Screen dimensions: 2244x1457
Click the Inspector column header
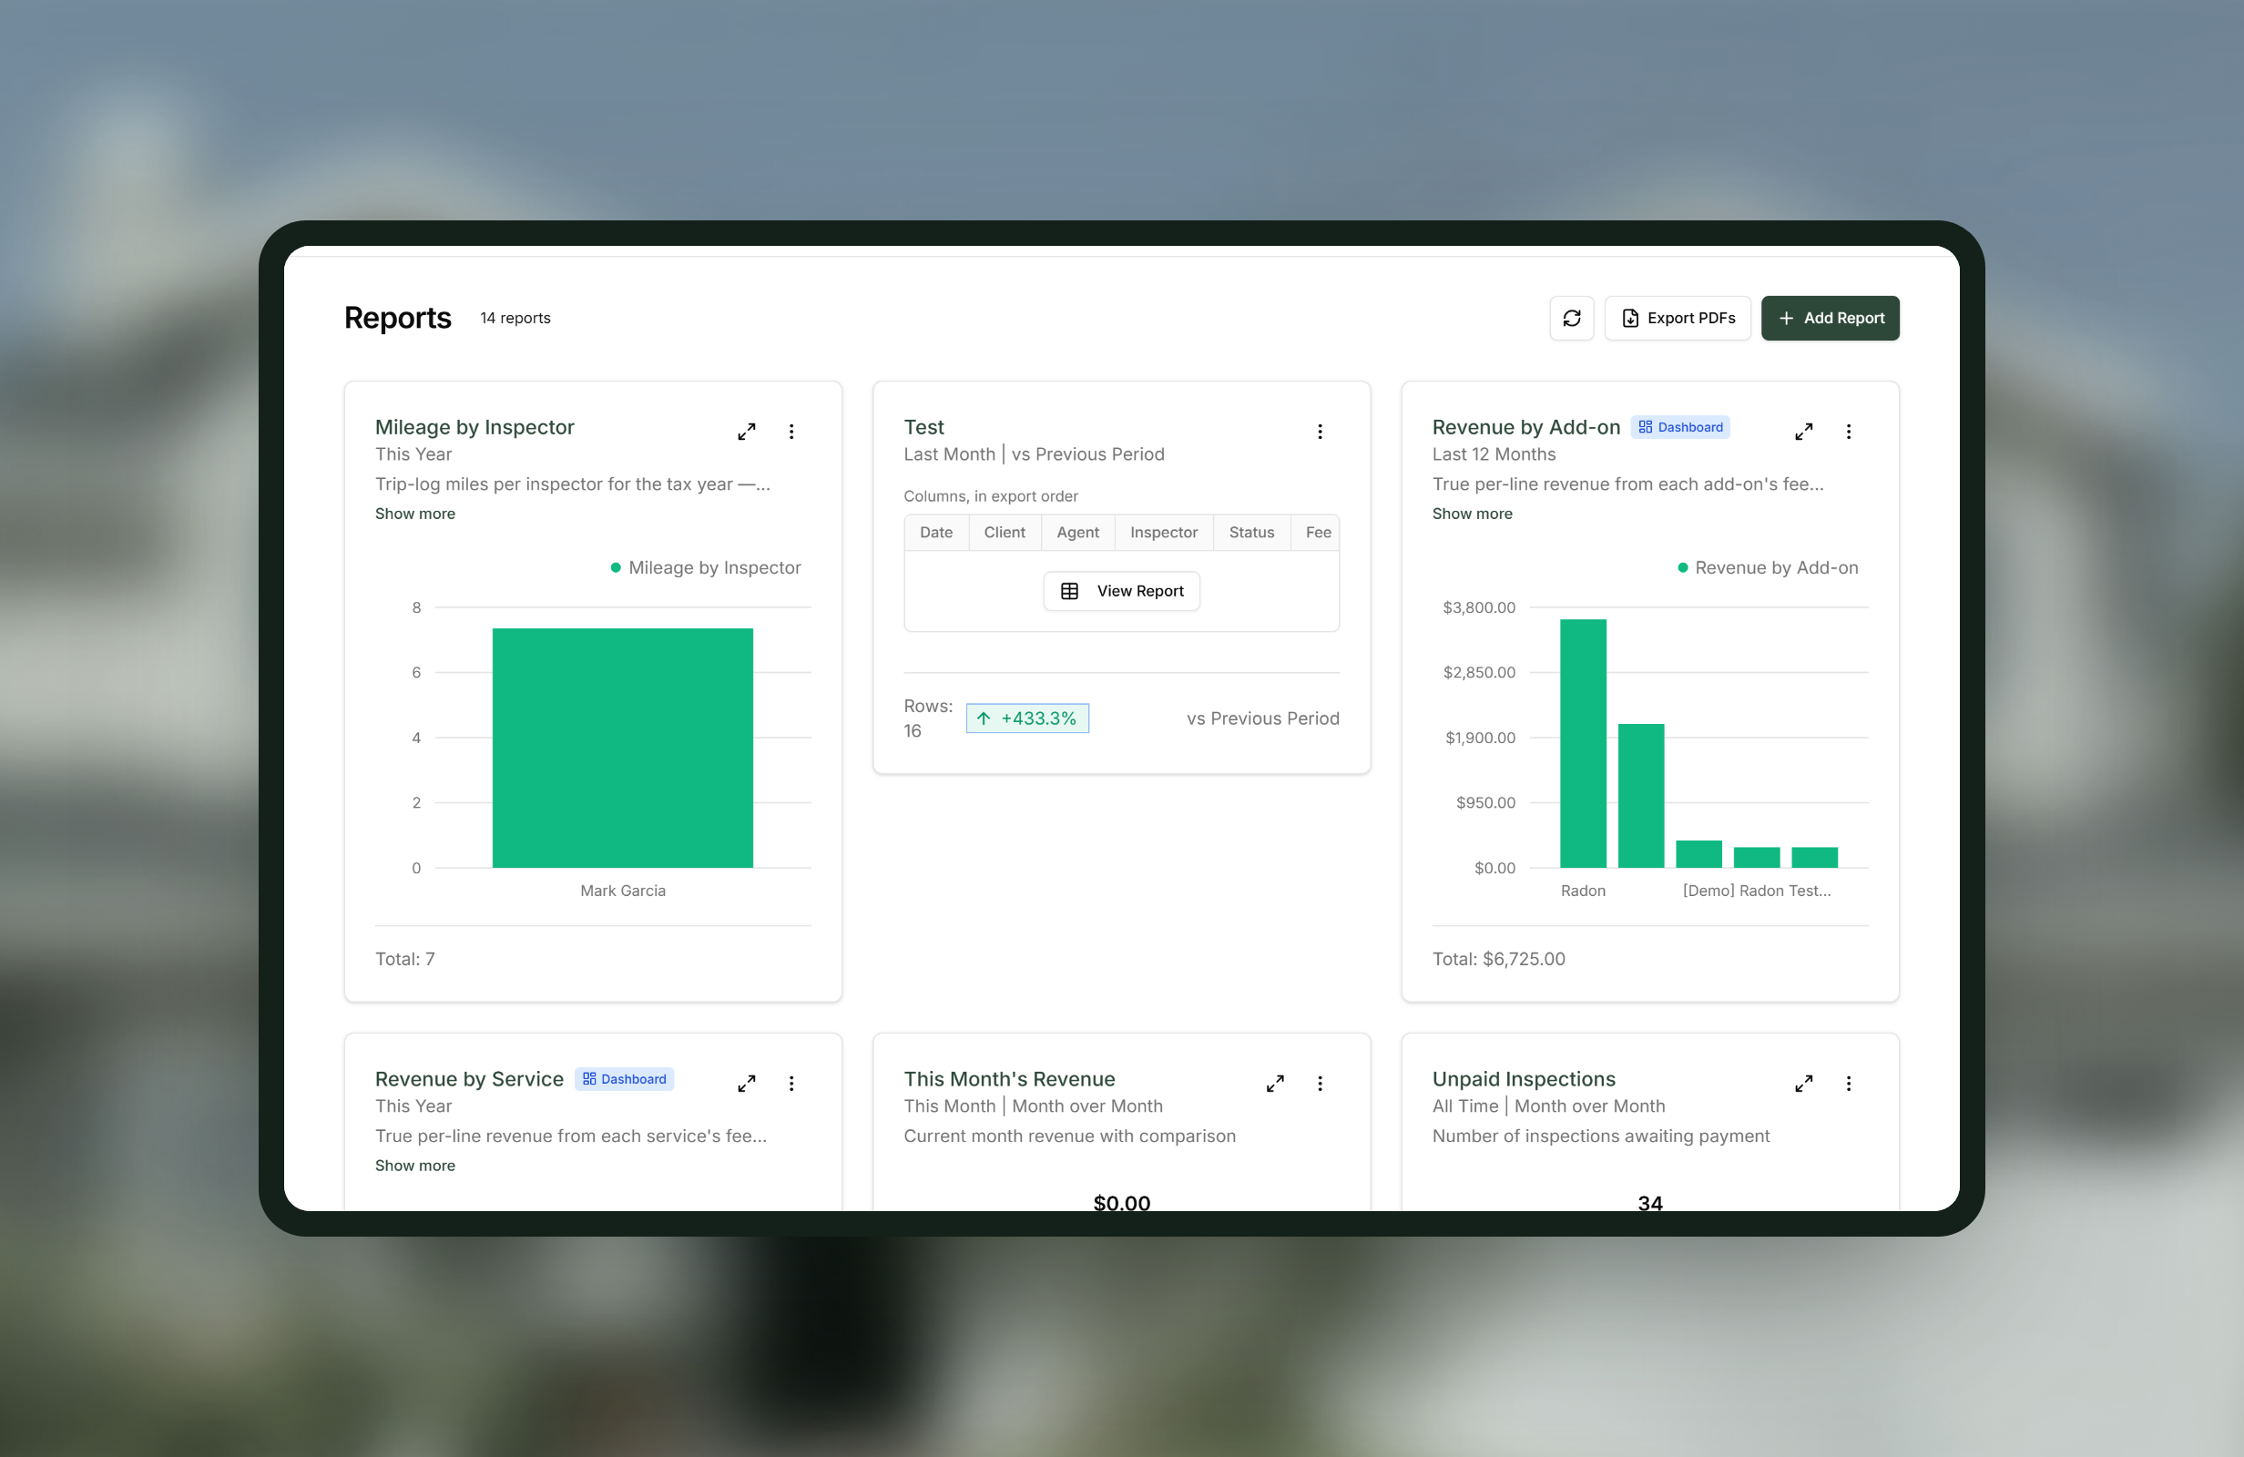(1164, 532)
